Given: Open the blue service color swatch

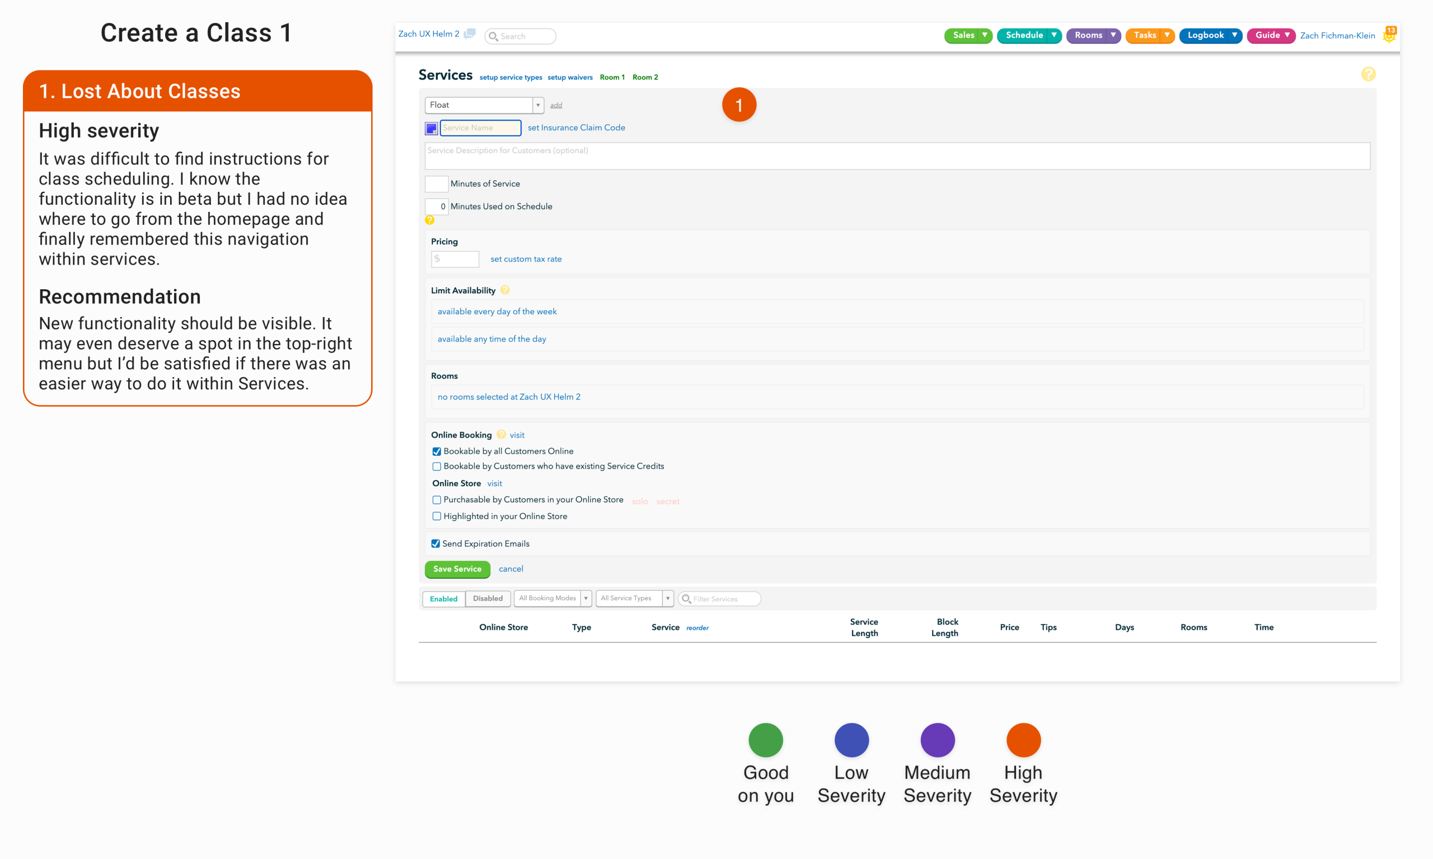Looking at the screenshot, I should pos(432,128).
